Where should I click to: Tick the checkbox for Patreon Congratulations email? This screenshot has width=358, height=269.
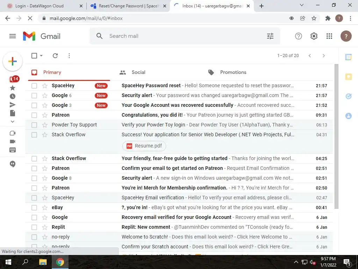34,115
